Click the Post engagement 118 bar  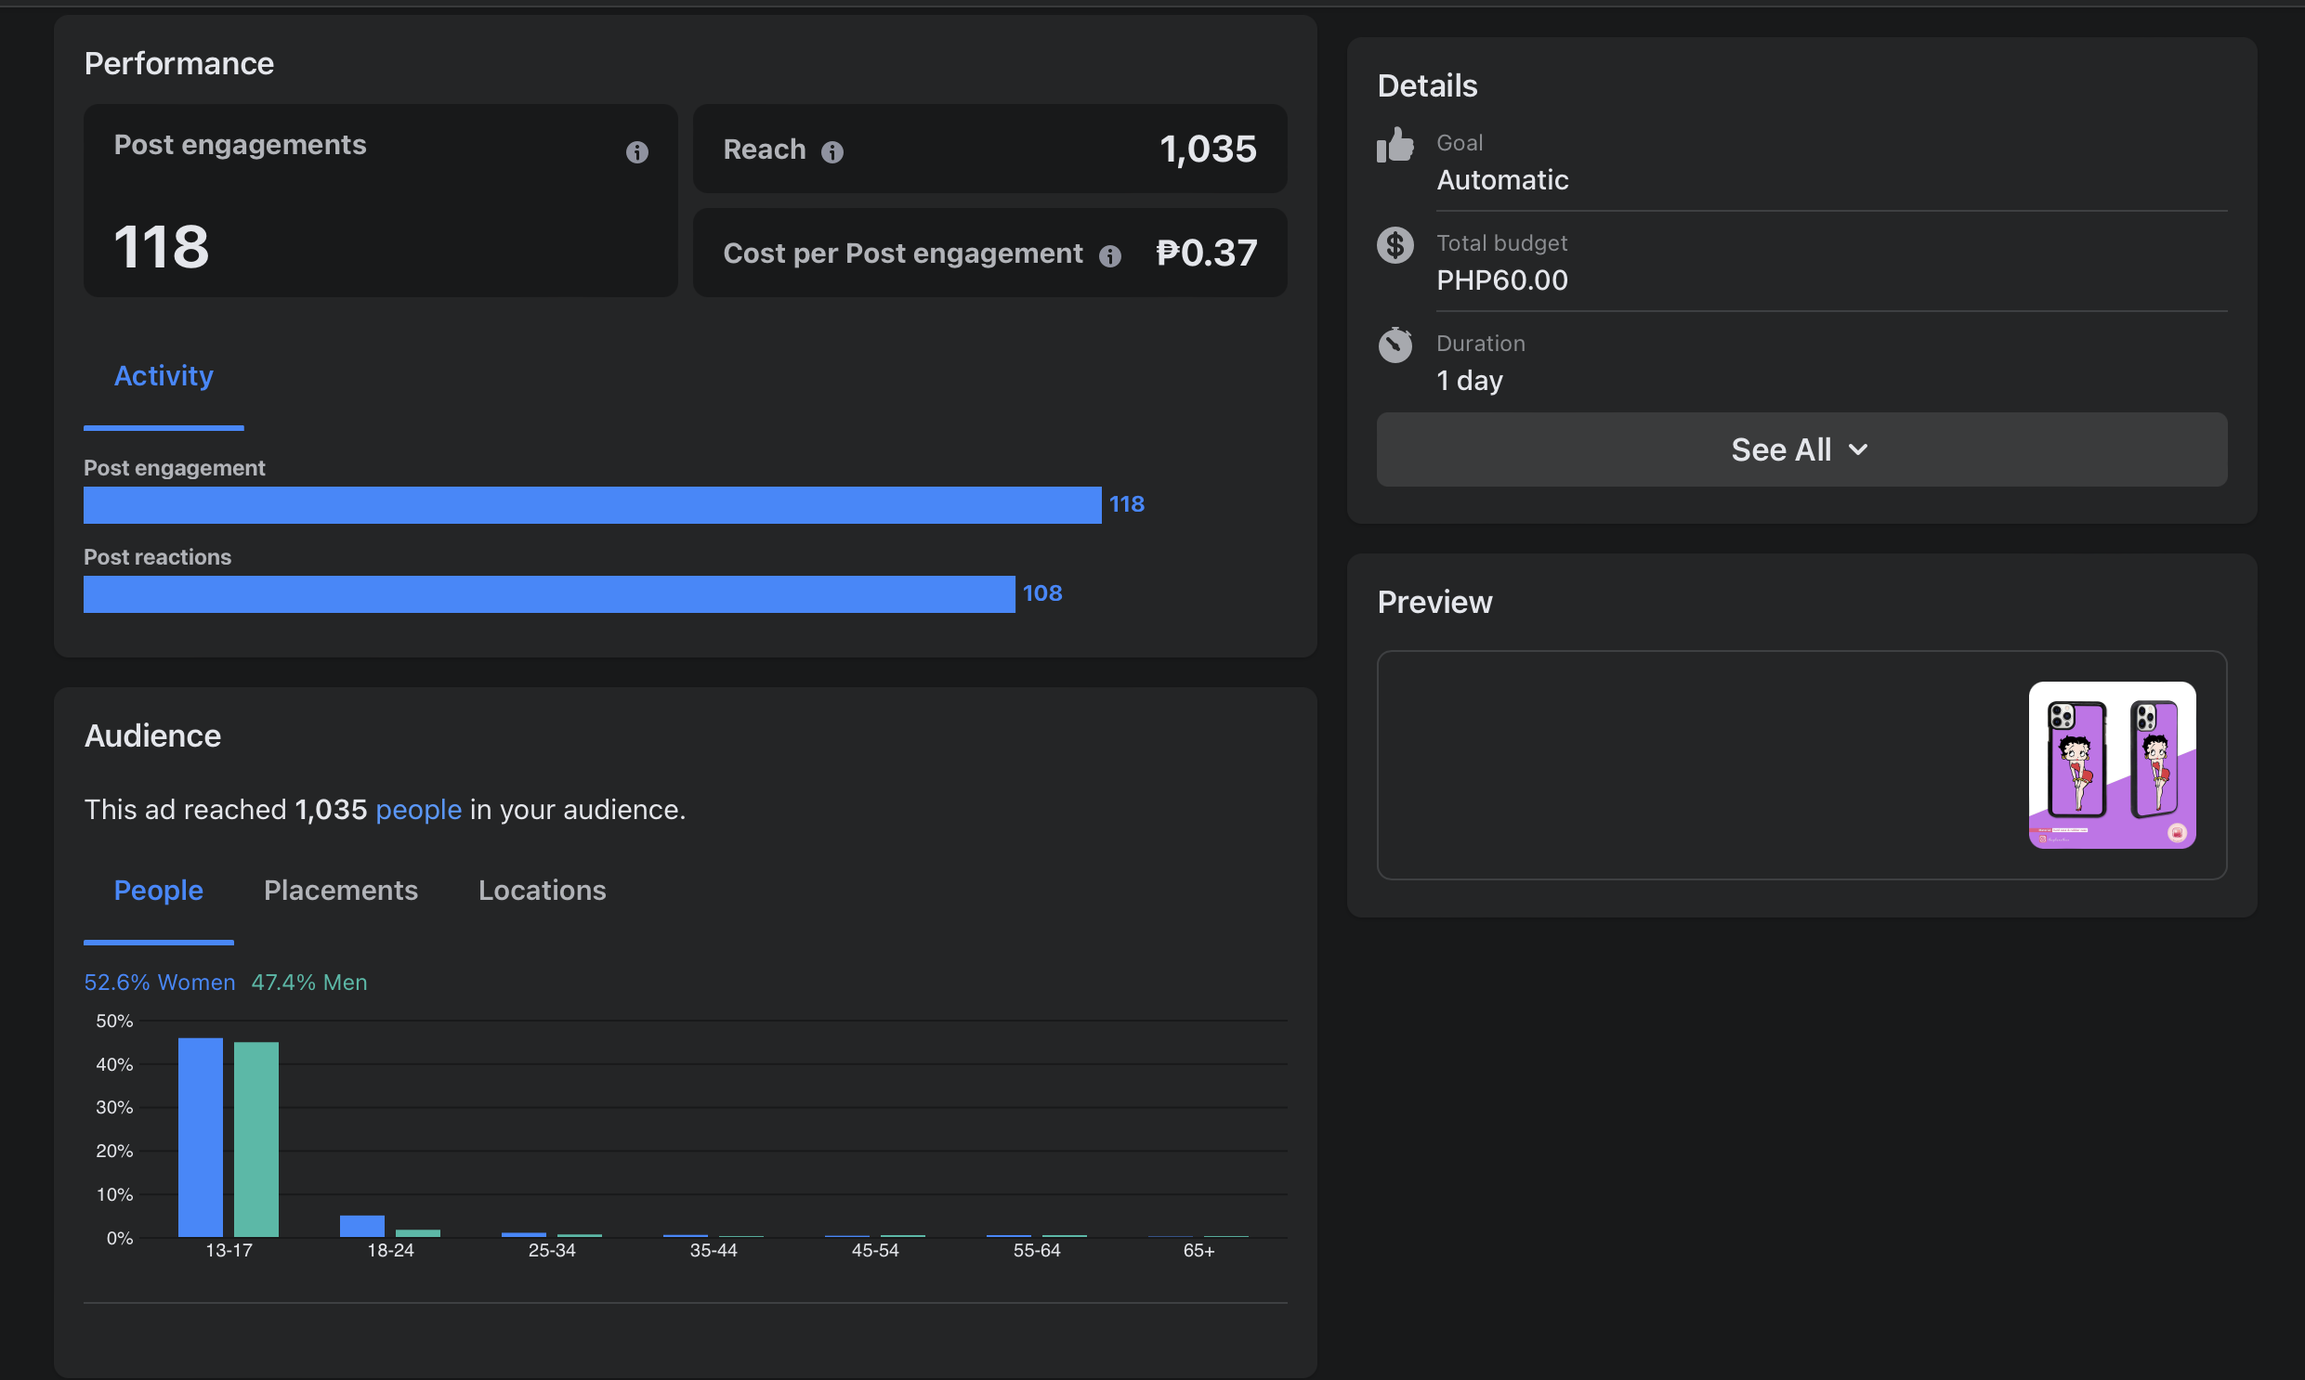point(593,505)
